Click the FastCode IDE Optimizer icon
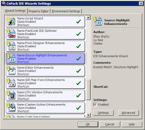Screen dimensions: 145x130 tap(11, 34)
